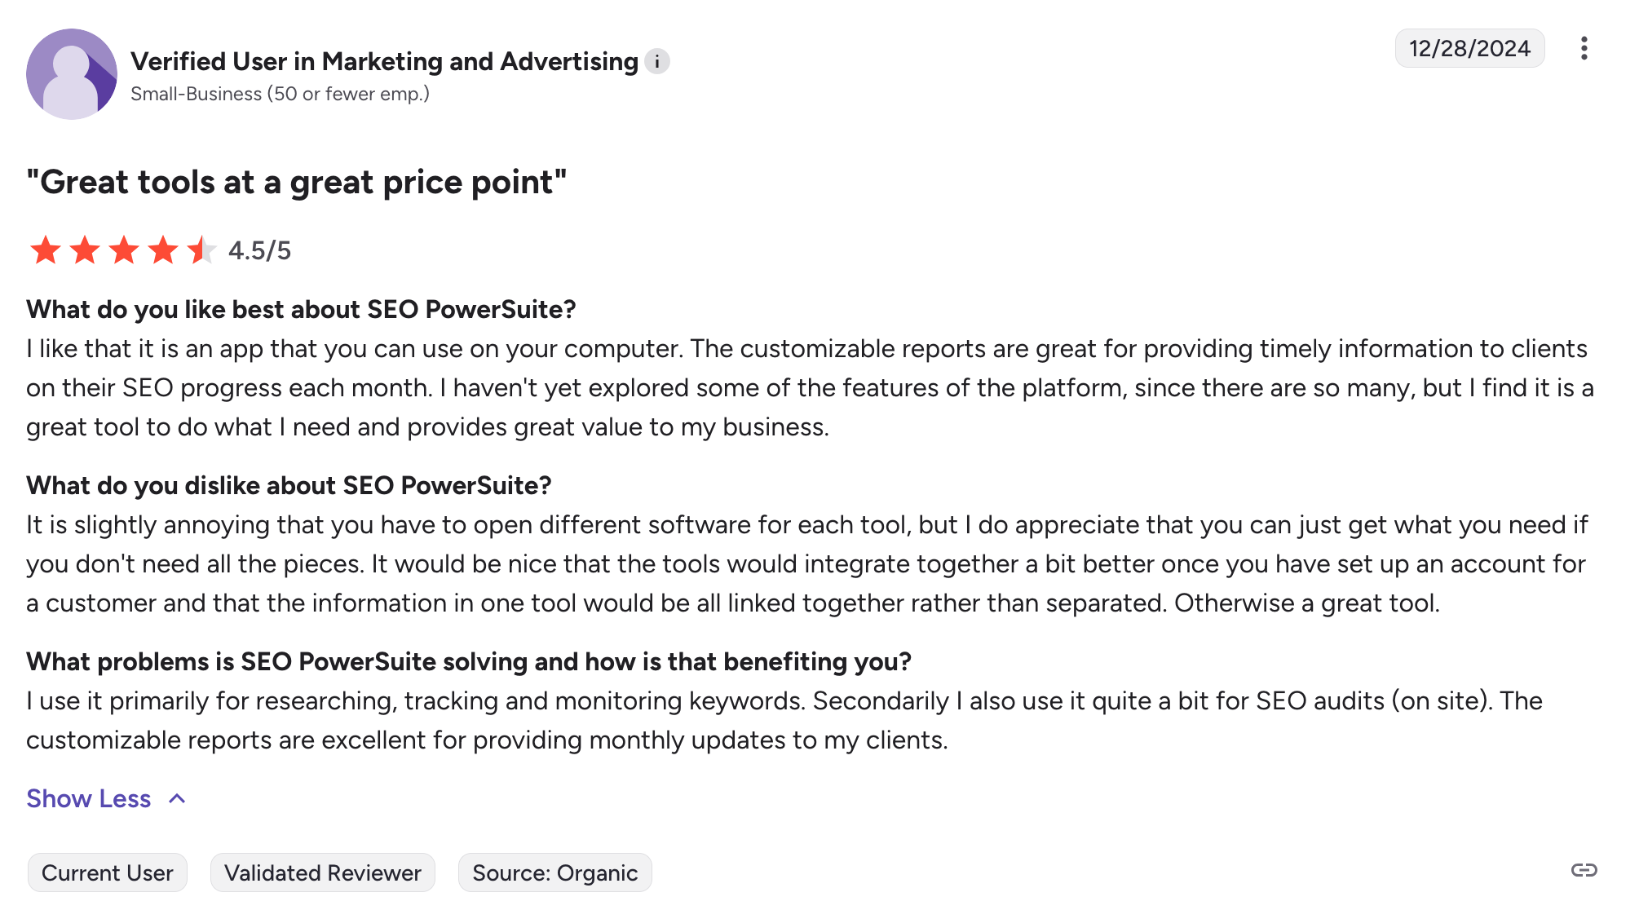1639x910 pixels.
Task: Click the first rating star
Action: [x=46, y=250]
